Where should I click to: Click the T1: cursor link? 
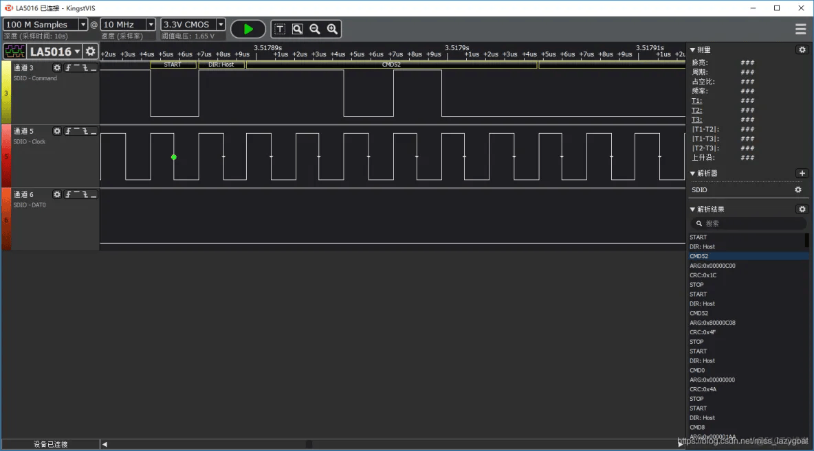(x=696, y=101)
